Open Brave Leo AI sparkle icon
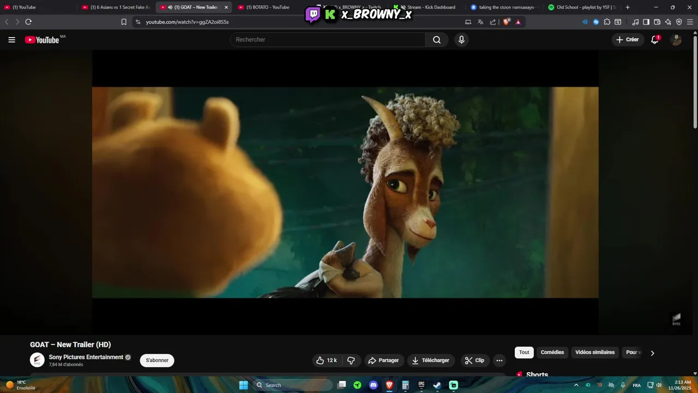Screen dimensions: 698x393 click(x=668, y=22)
